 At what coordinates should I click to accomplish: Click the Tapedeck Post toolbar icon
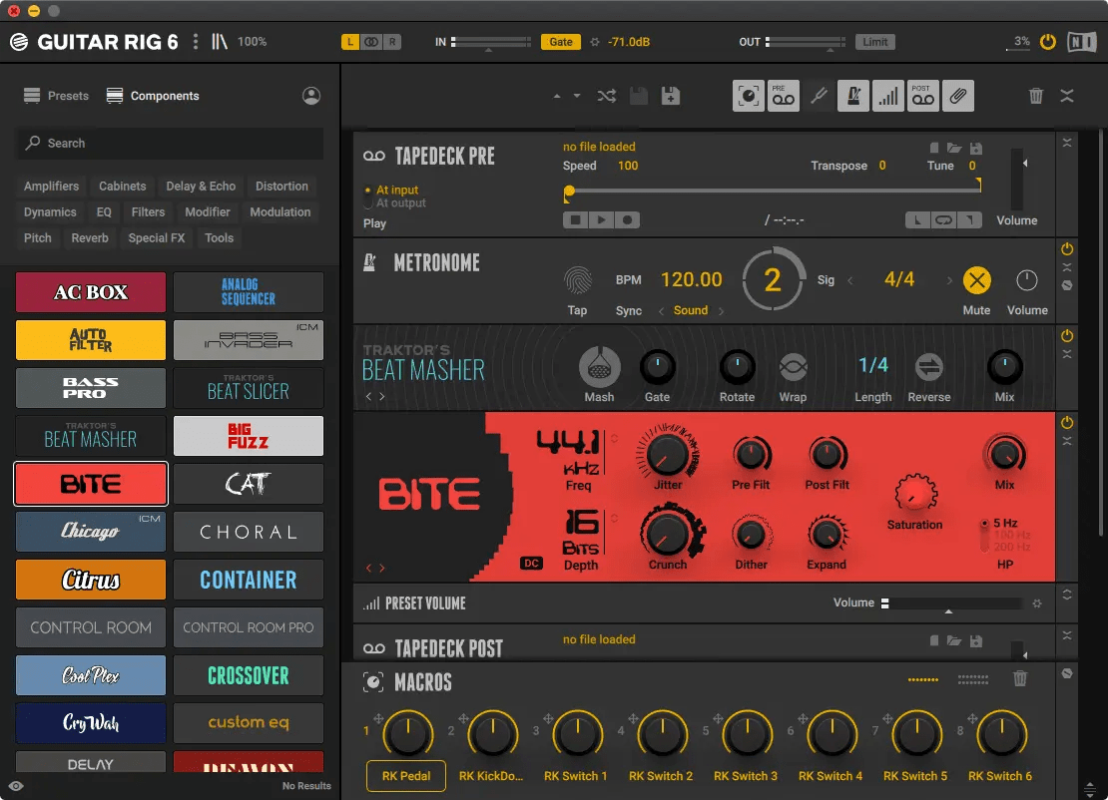point(922,96)
